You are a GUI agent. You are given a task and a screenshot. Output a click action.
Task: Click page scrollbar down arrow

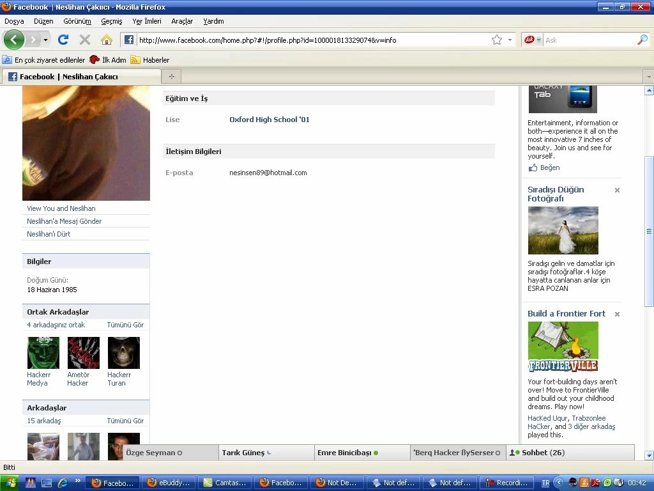(x=649, y=455)
